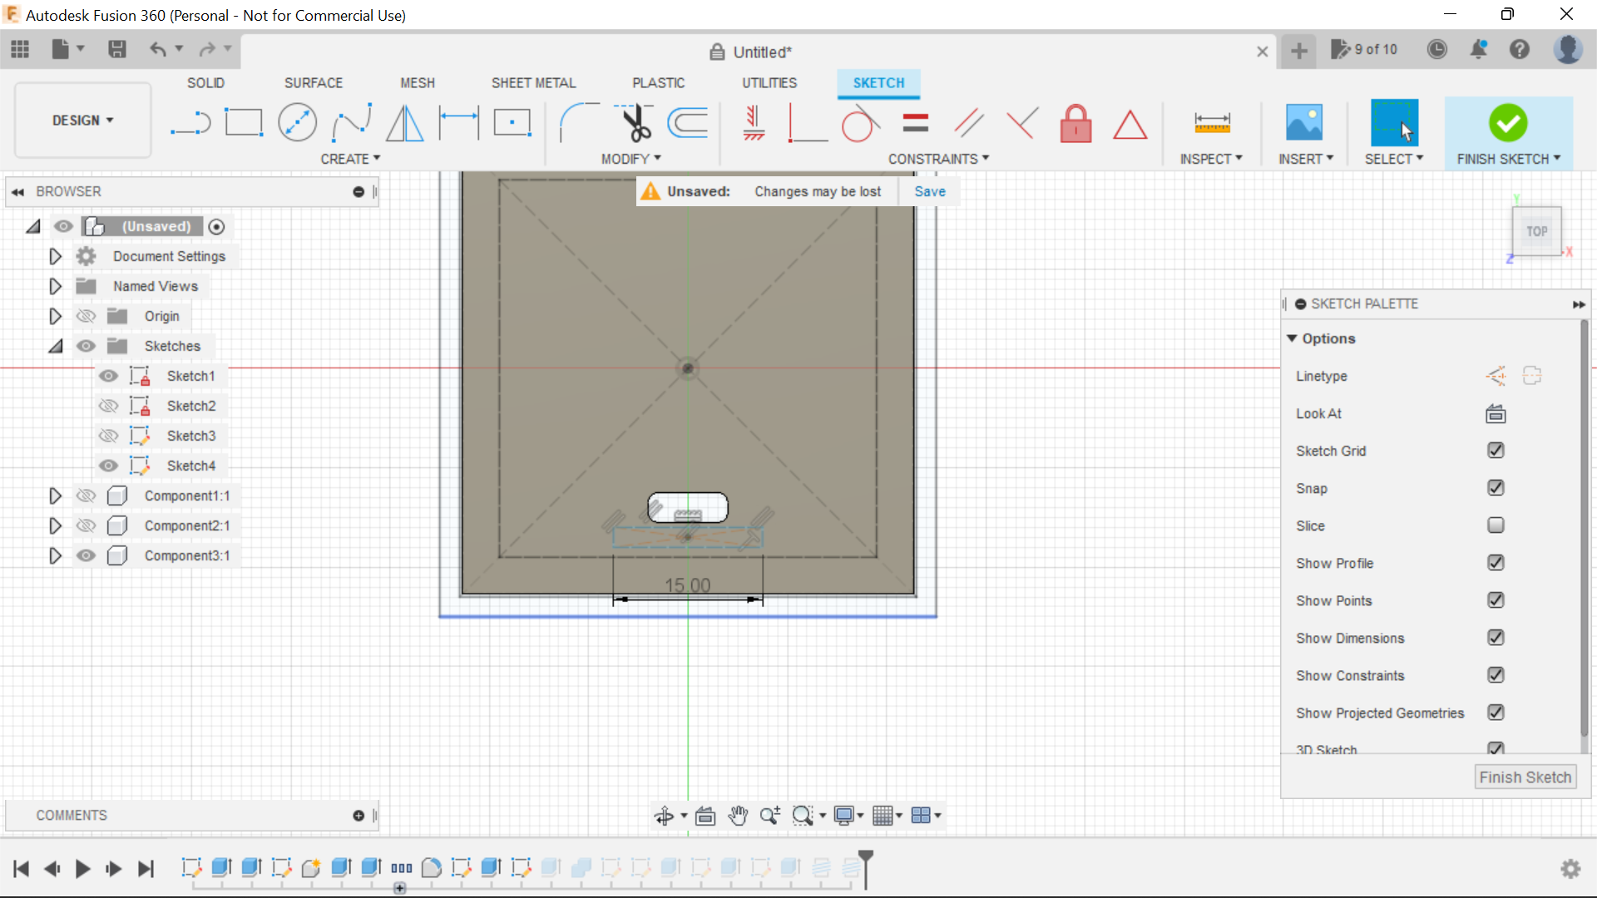Save changes via the unsaved warning bar
This screenshot has height=898, width=1597.
pos(929,190)
